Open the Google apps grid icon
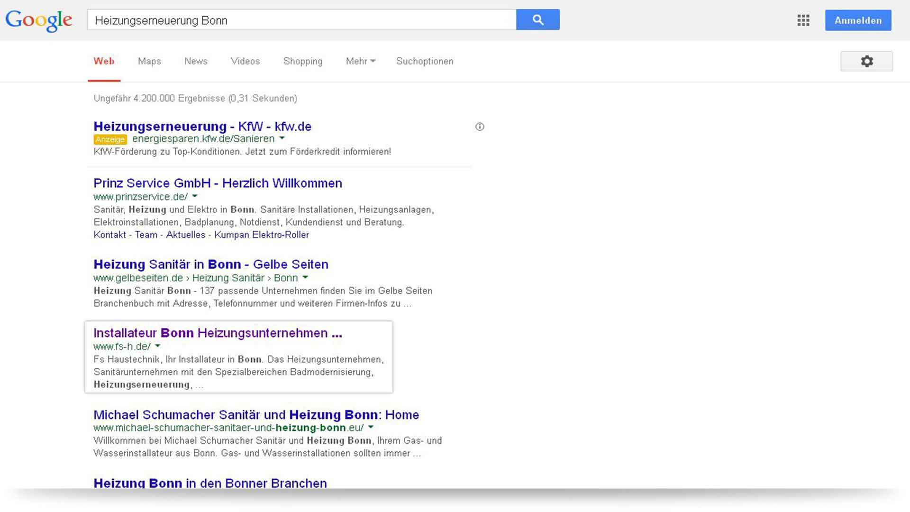This screenshot has width=910, height=512. (x=803, y=20)
